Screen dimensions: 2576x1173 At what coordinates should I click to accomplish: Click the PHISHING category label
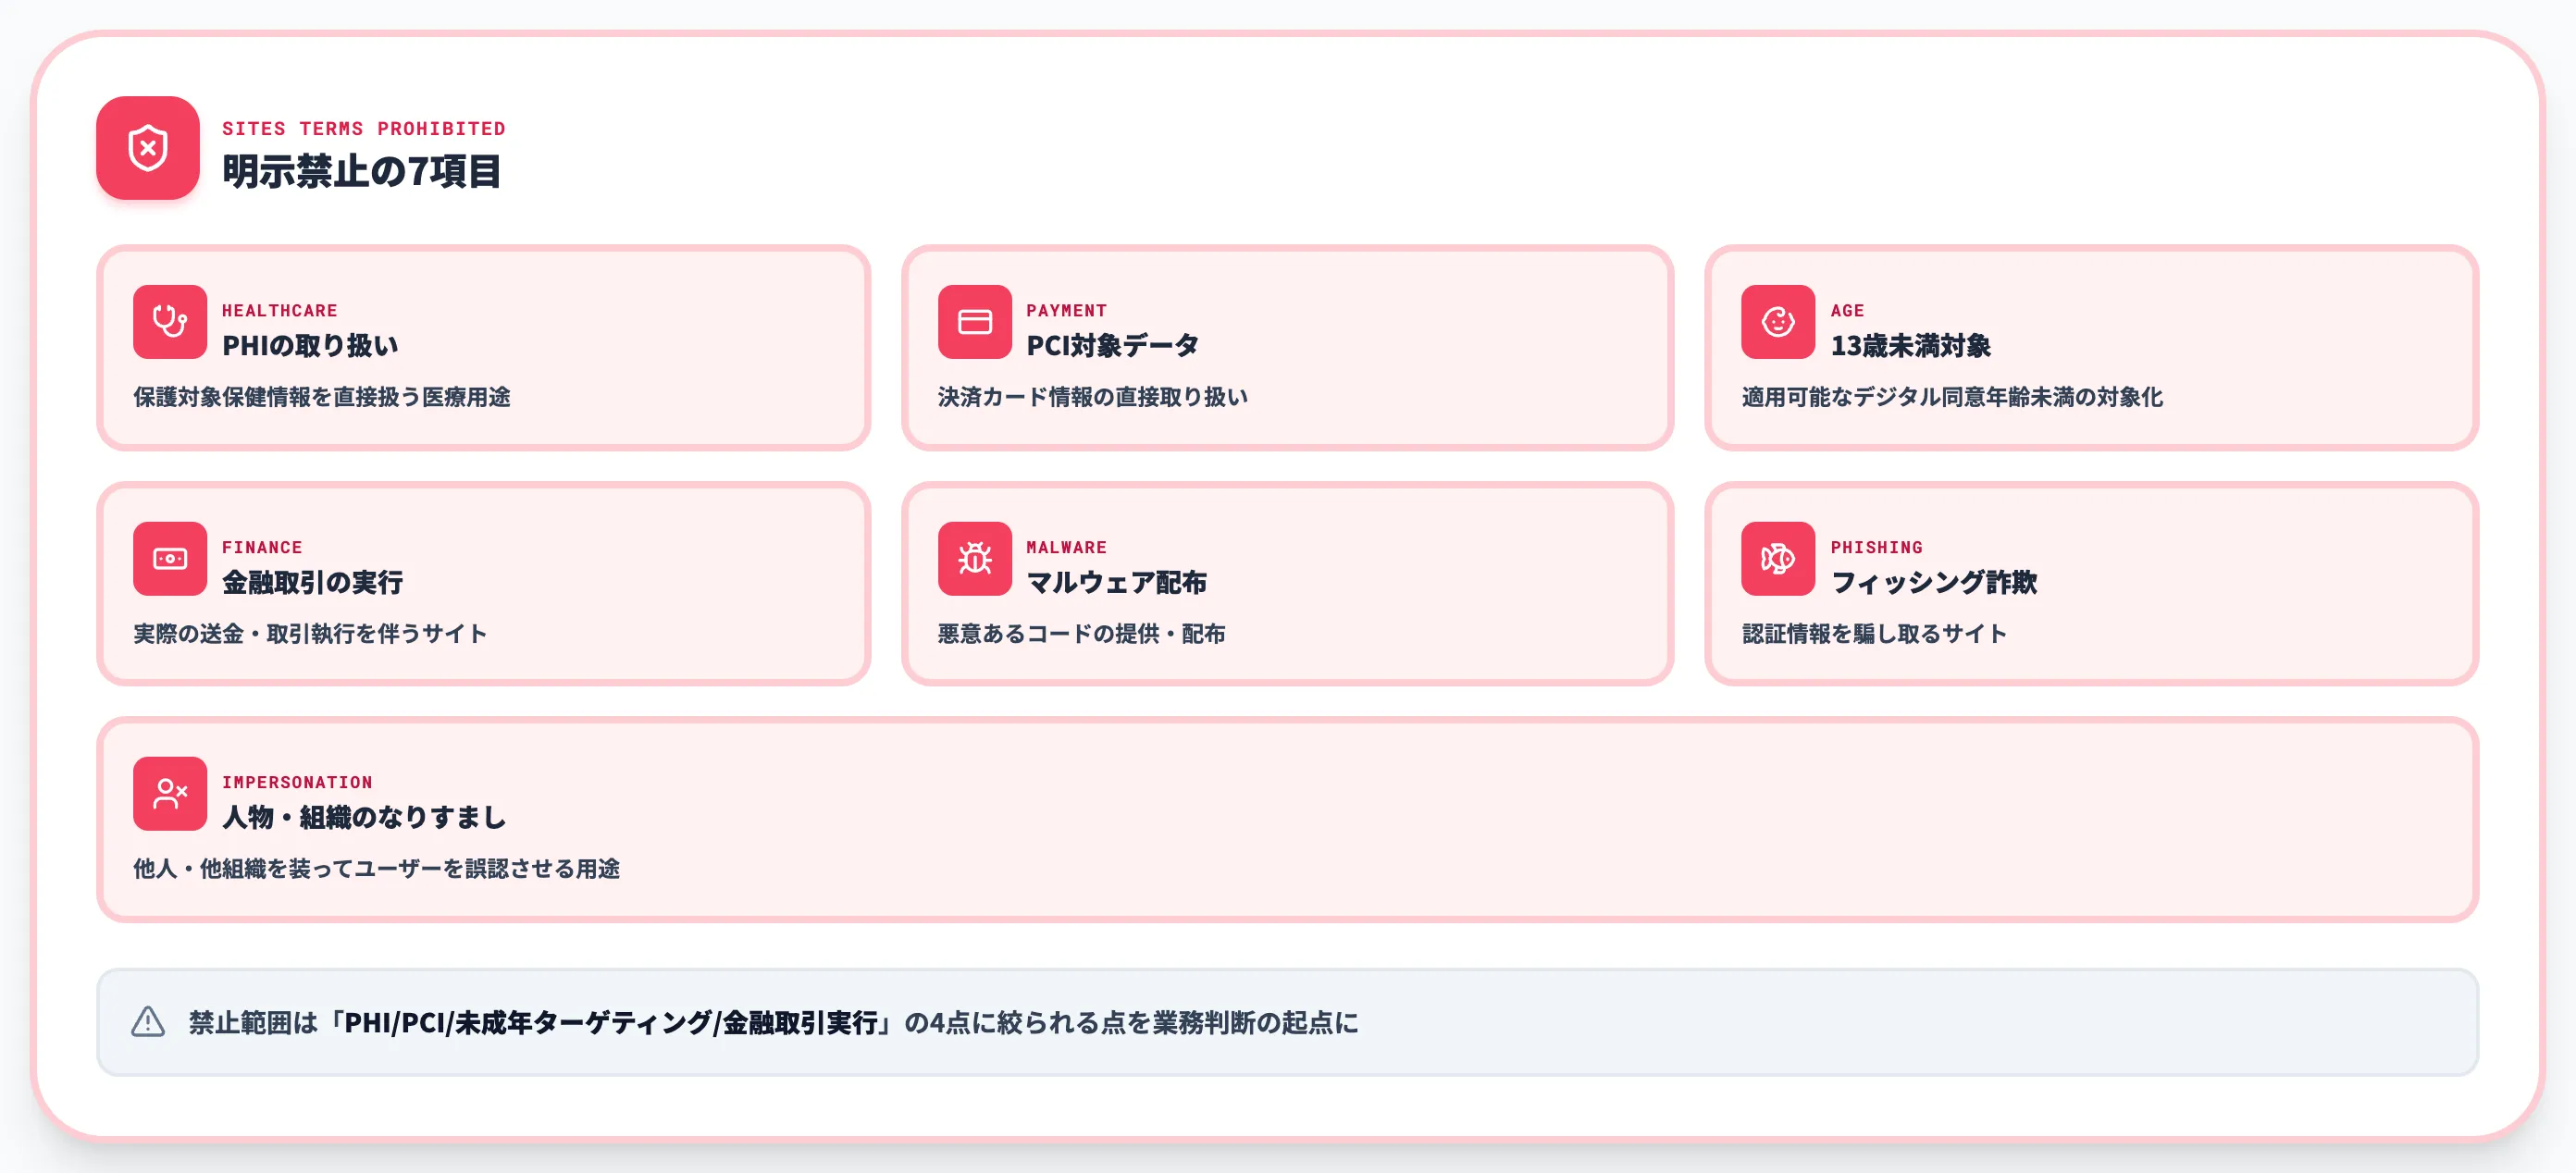click(1876, 548)
